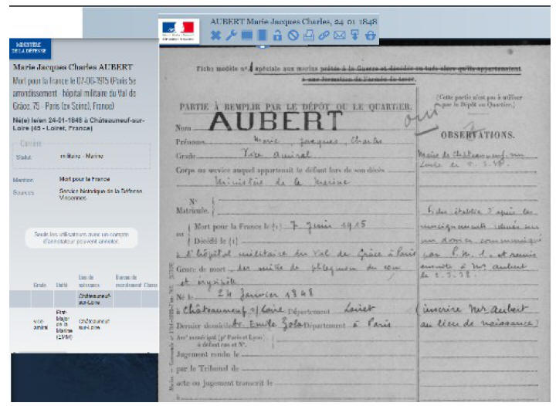
Task: Sort table by Grade column header
Action: pyautogui.click(x=39, y=285)
